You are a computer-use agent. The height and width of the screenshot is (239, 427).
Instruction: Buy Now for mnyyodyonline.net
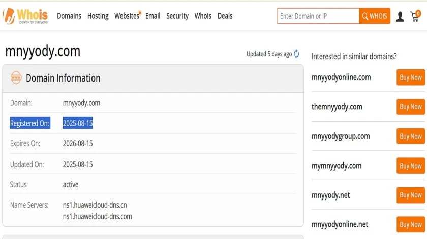411,224
